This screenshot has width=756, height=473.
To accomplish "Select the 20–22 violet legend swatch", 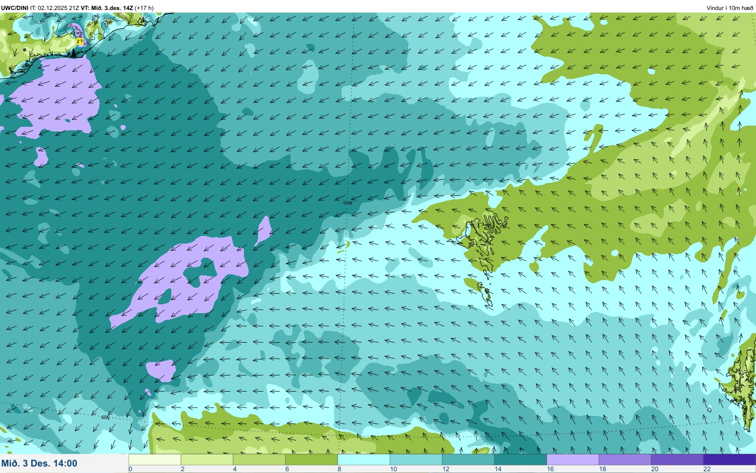I will point(677,459).
